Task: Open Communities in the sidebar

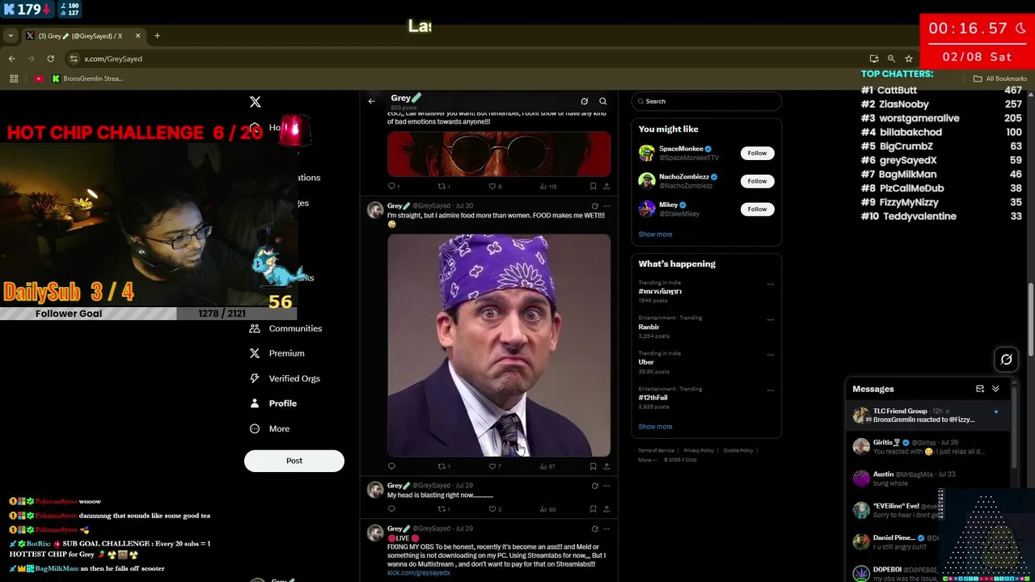Action: [285, 328]
